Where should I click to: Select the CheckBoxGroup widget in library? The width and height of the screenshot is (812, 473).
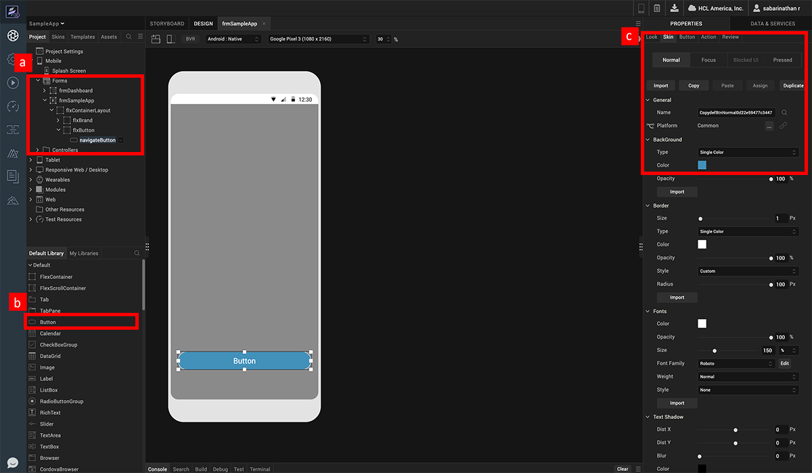pos(58,345)
